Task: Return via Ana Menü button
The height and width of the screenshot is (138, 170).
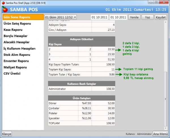Action: [160, 134]
